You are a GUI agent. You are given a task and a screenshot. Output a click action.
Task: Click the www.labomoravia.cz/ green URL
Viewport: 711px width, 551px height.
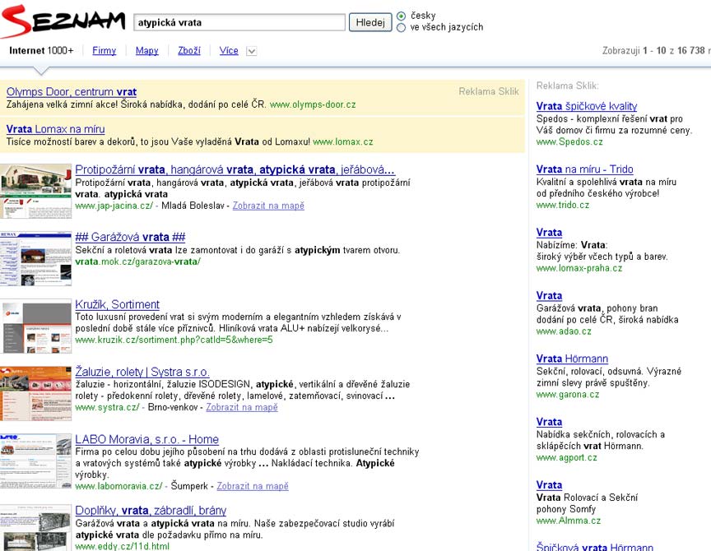tap(118, 486)
